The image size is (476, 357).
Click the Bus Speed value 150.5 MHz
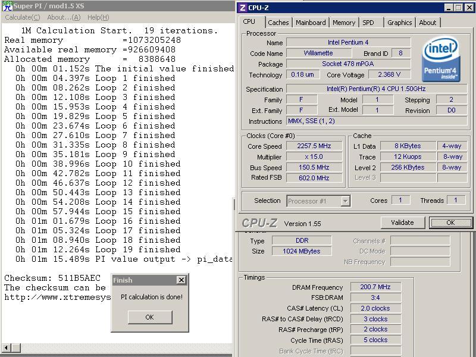[x=314, y=168]
